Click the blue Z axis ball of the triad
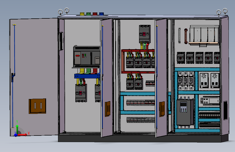Viewport: 235px width, 152px height. 16,135
